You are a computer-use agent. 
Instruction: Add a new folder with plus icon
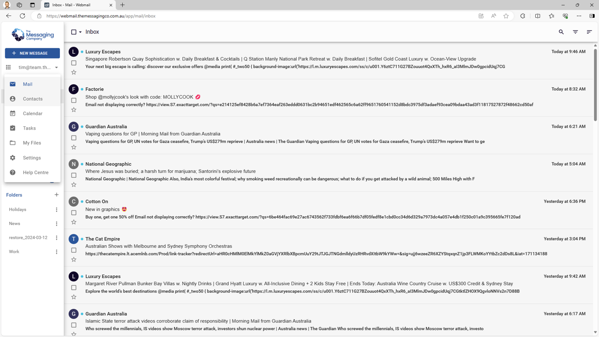pyautogui.click(x=57, y=195)
